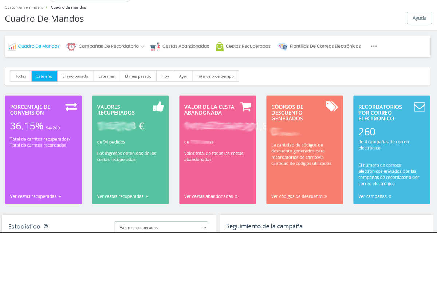Click the Cuadro De Mandos chart icon
Image resolution: width=437 pixels, height=291 pixels.
point(12,47)
